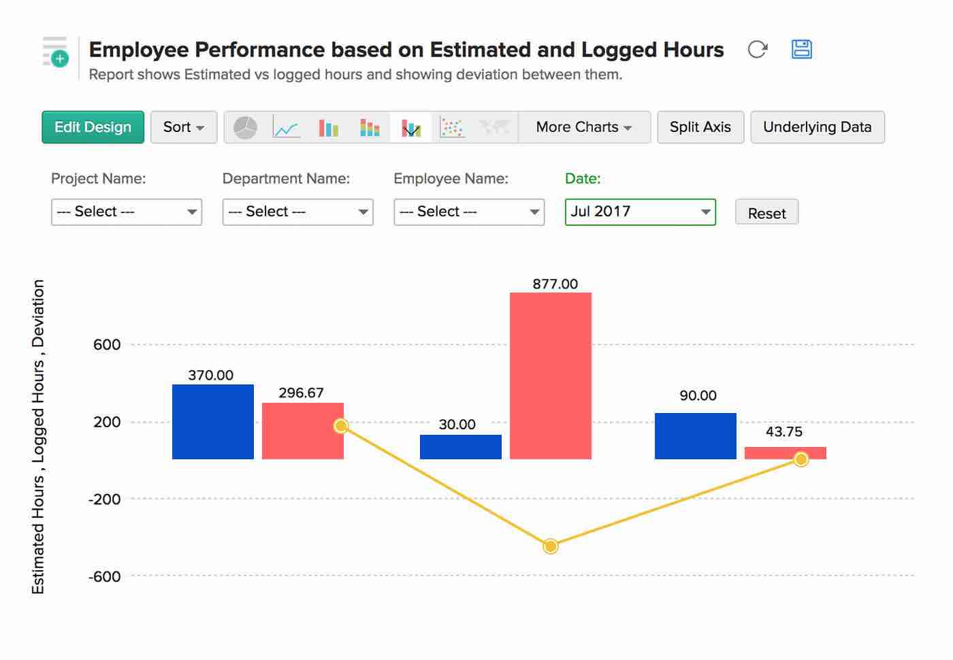Select the bar chart type icon
953x660 pixels.
[328, 127]
